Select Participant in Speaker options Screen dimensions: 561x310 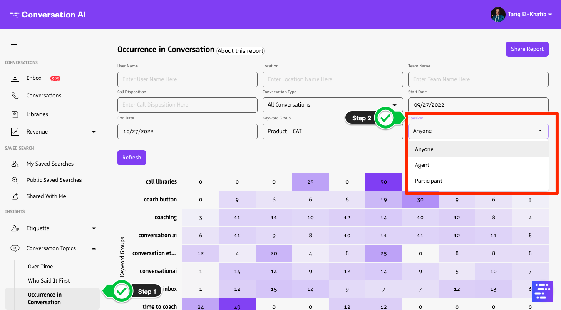pyautogui.click(x=428, y=181)
